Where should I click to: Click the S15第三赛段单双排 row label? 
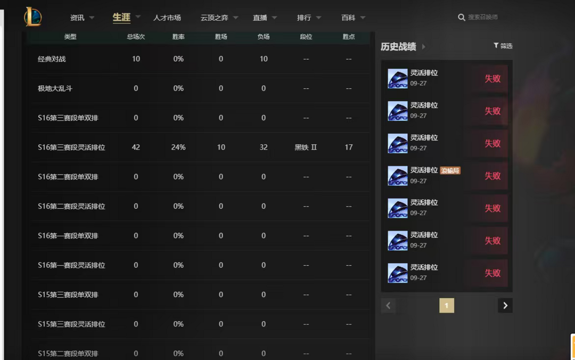point(68,294)
